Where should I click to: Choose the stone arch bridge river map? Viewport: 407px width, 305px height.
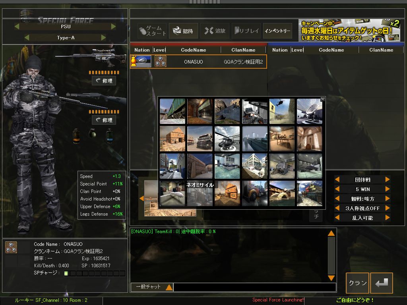tap(282, 193)
